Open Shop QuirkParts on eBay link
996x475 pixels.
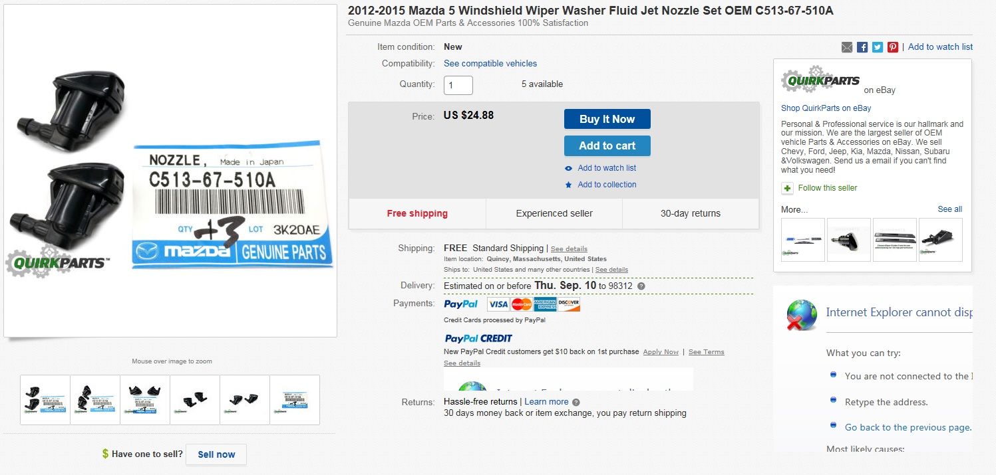(826, 108)
